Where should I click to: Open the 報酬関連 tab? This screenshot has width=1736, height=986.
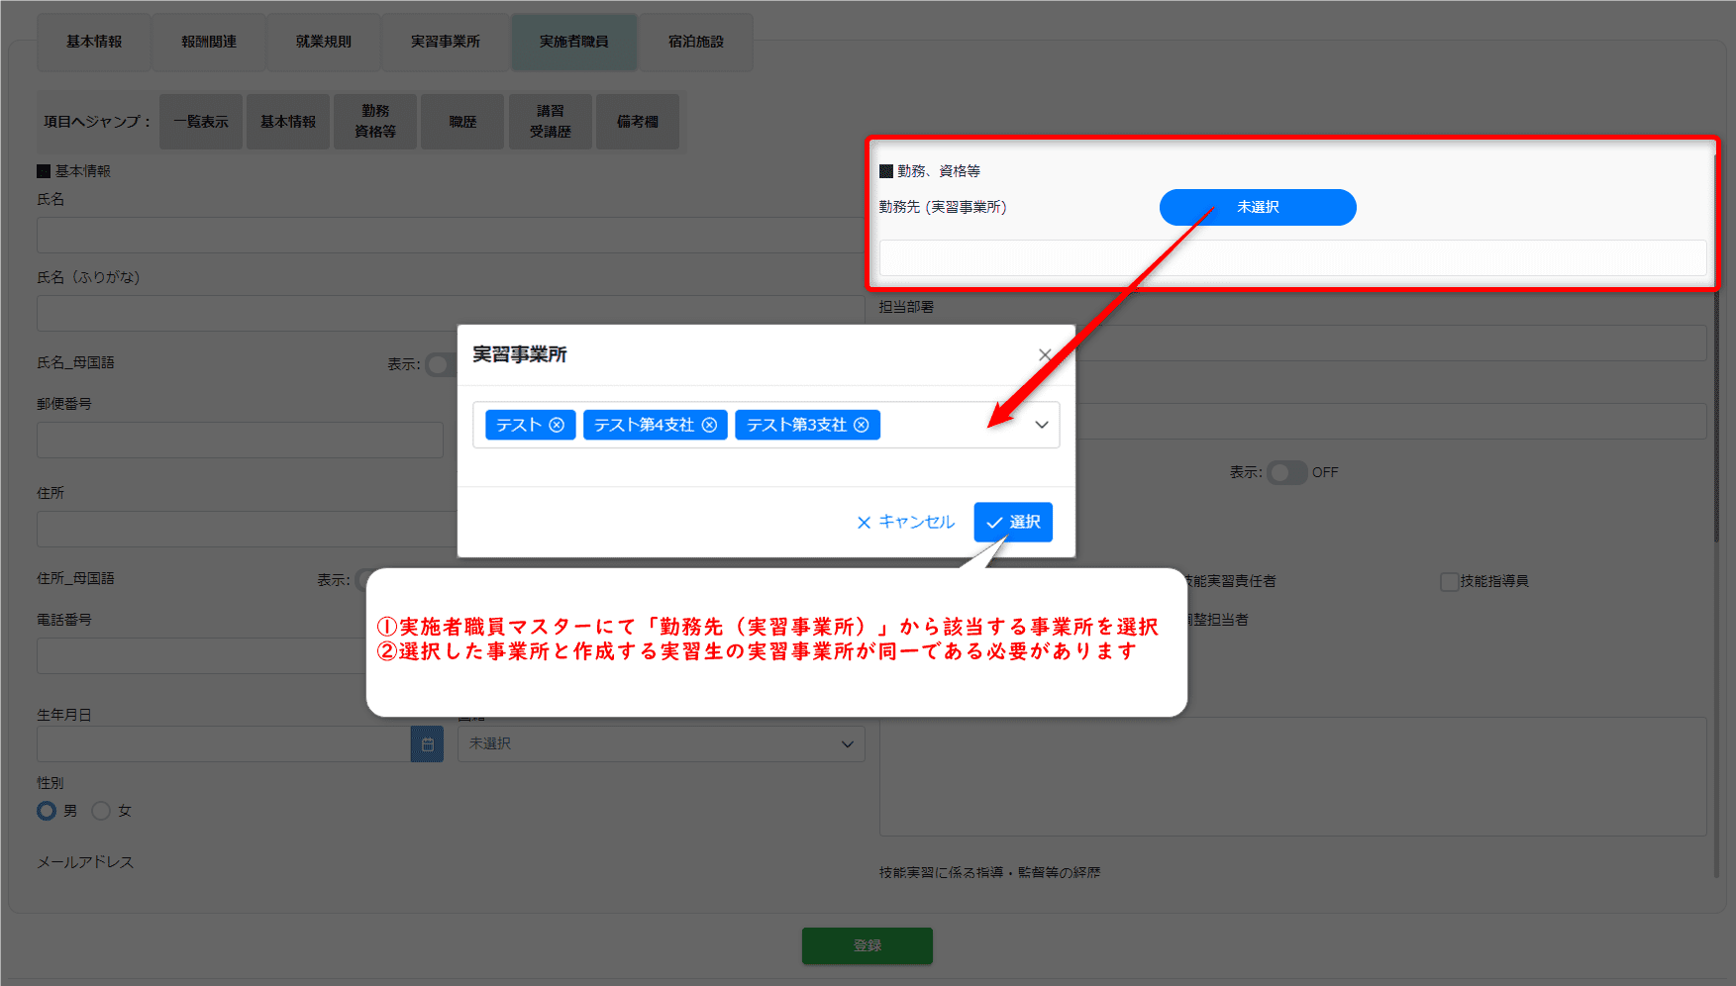[x=209, y=42]
